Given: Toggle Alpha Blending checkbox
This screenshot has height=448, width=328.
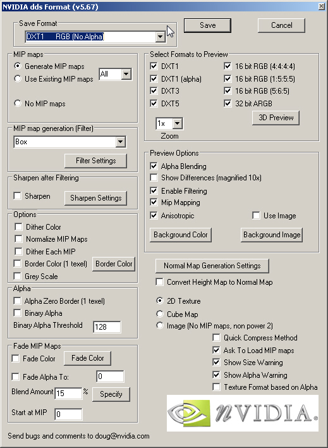Looking at the screenshot, I should pos(154,166).
